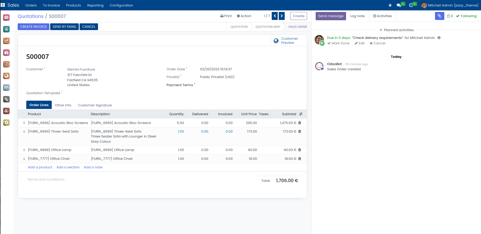Open conversations messages icon in the top bar
Image resolution: width=481 pixels, height=234 pixels.
point(399,5)
